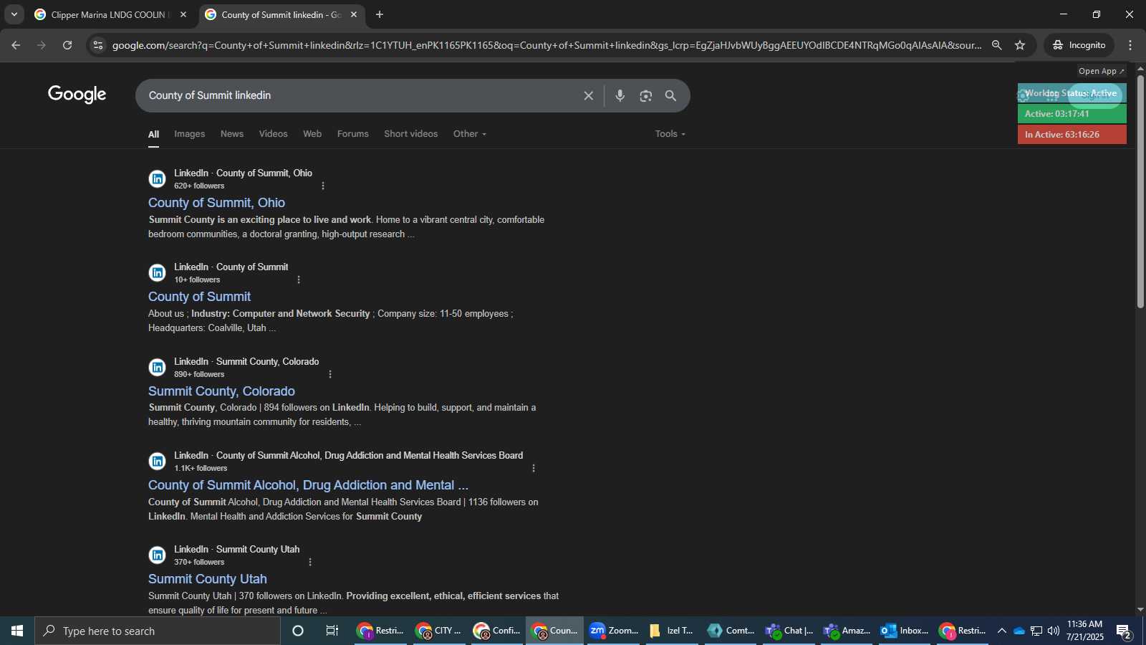Screen dimensions: 1146x645
Task: Switch to Videos results tab
Action: click(x=273, y=134)
